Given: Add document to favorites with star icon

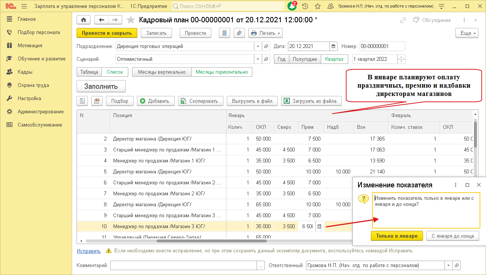Looking at the screenshot, I should coord(131,20).
